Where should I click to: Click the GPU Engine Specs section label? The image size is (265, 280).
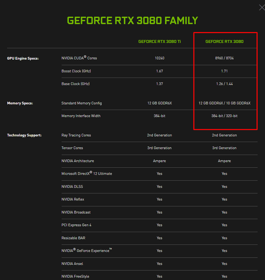click(x=23, y=58)
